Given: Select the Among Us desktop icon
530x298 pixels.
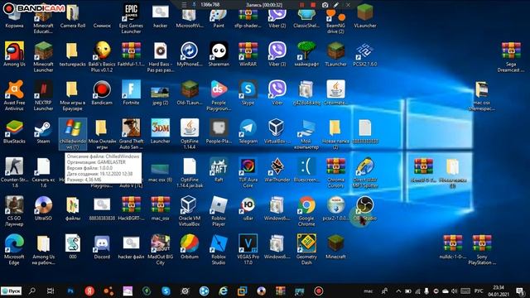Looking at the screenshot, I should click(14, 54).
